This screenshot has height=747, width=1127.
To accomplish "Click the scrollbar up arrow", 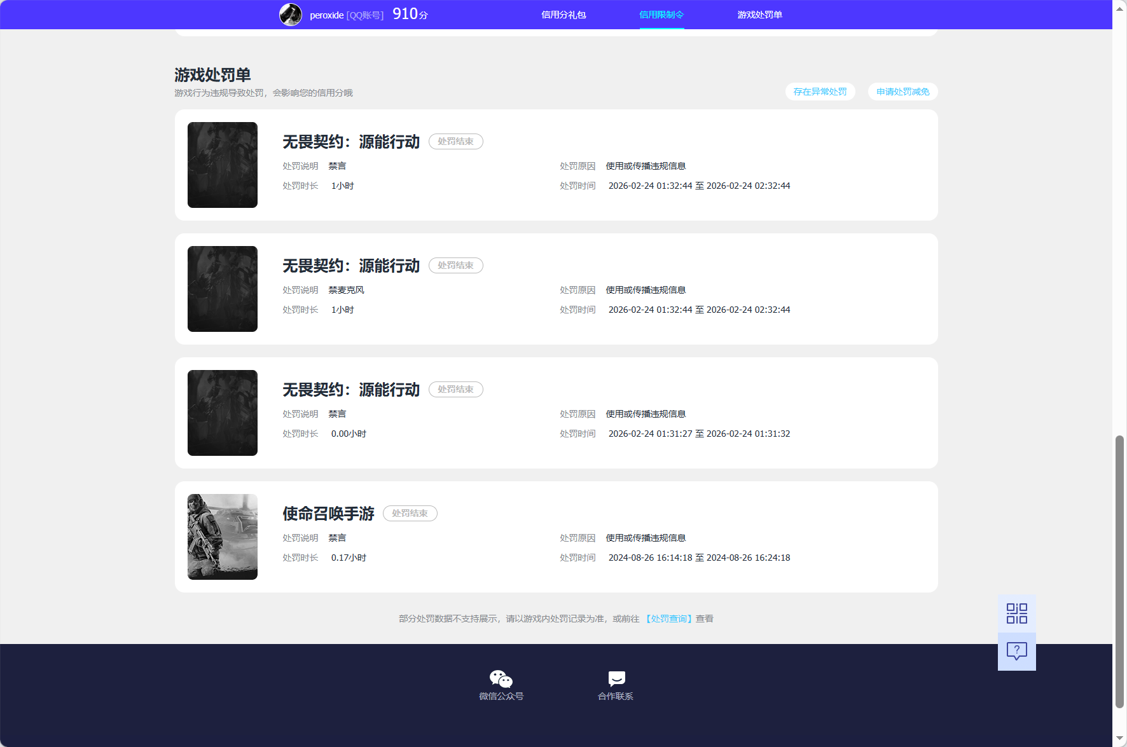I will [x=1119, y=8].
